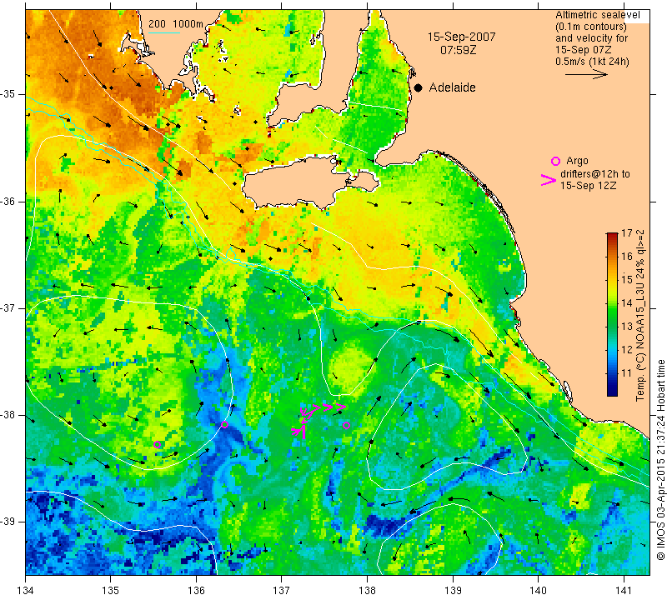Click the cyan depth contour legend line
This screenshot has height=600, width=667.
point(163,32)
